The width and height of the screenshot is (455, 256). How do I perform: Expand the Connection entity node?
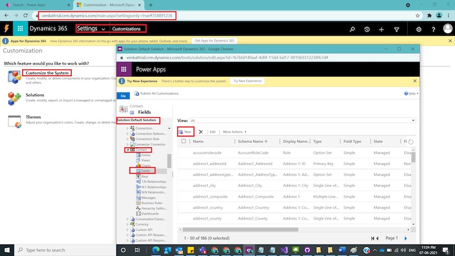[127, 128]
